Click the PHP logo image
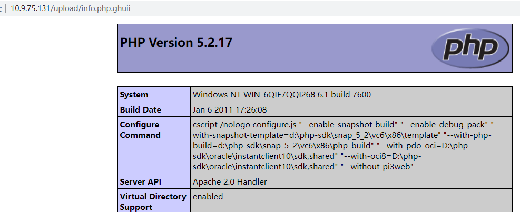The width and height of the screenshot is (520, 212). [469, 48]
